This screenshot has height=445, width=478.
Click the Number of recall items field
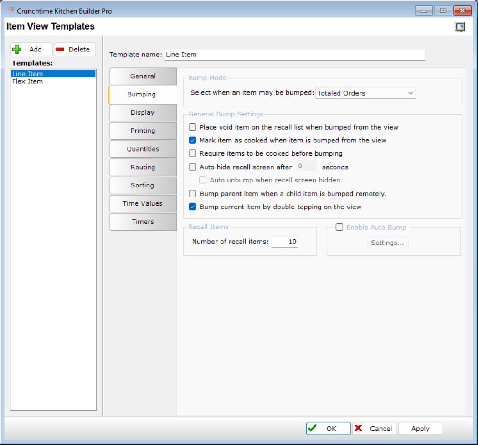284,242
